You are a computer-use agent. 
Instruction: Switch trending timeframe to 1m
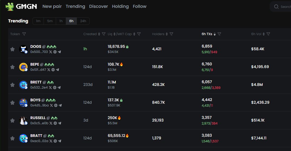pyautogui.click(x=38, y=21)
